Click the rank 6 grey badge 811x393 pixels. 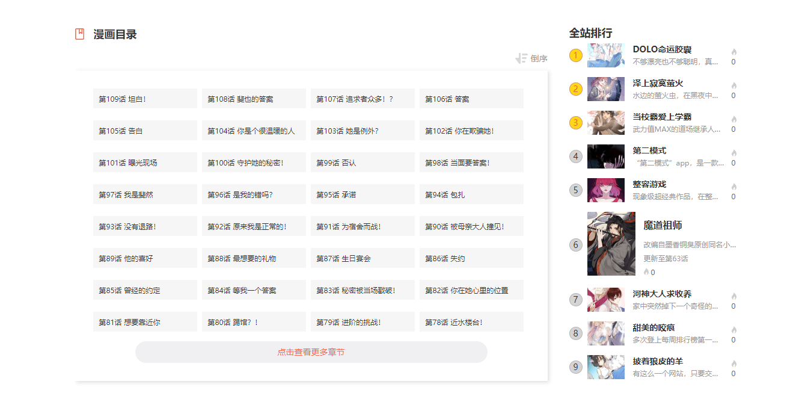point(576,244)
